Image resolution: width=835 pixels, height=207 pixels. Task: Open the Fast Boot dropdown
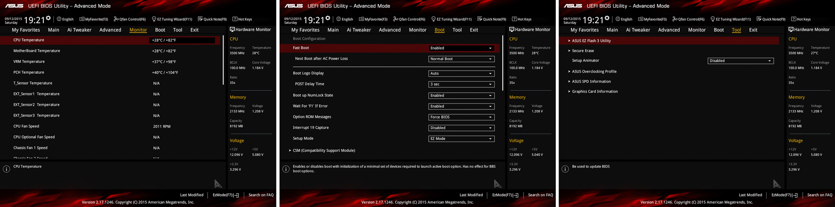461,48
